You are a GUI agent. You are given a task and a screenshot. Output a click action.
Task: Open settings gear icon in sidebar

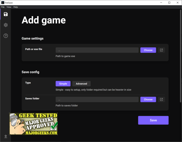coord(6,25)
